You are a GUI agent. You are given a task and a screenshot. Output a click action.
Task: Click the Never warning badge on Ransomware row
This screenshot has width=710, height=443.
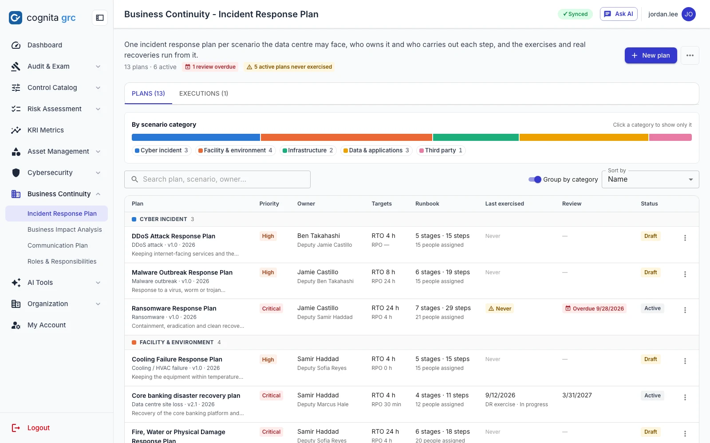[x=500, y=308]
